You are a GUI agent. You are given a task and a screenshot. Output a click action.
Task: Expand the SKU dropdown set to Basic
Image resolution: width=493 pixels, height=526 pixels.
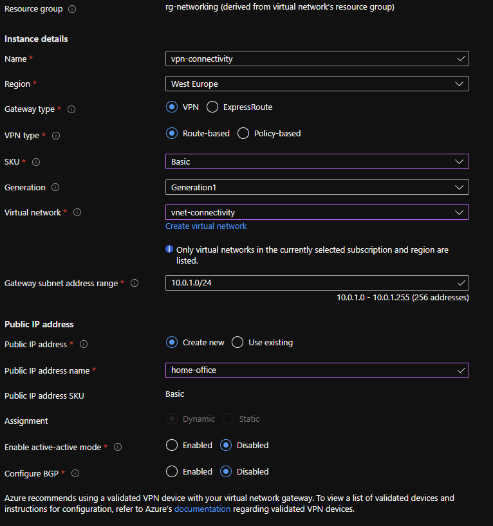point(317,161)
